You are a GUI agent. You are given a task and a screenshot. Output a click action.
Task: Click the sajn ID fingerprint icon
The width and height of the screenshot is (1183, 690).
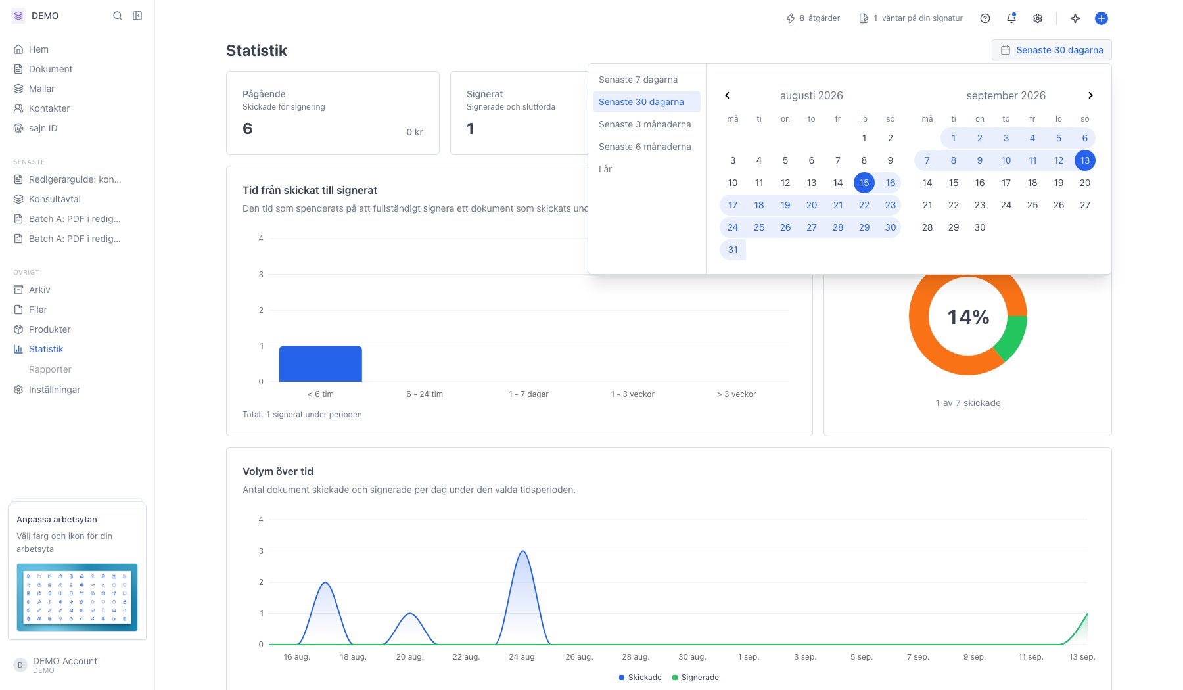pos(18,128)
